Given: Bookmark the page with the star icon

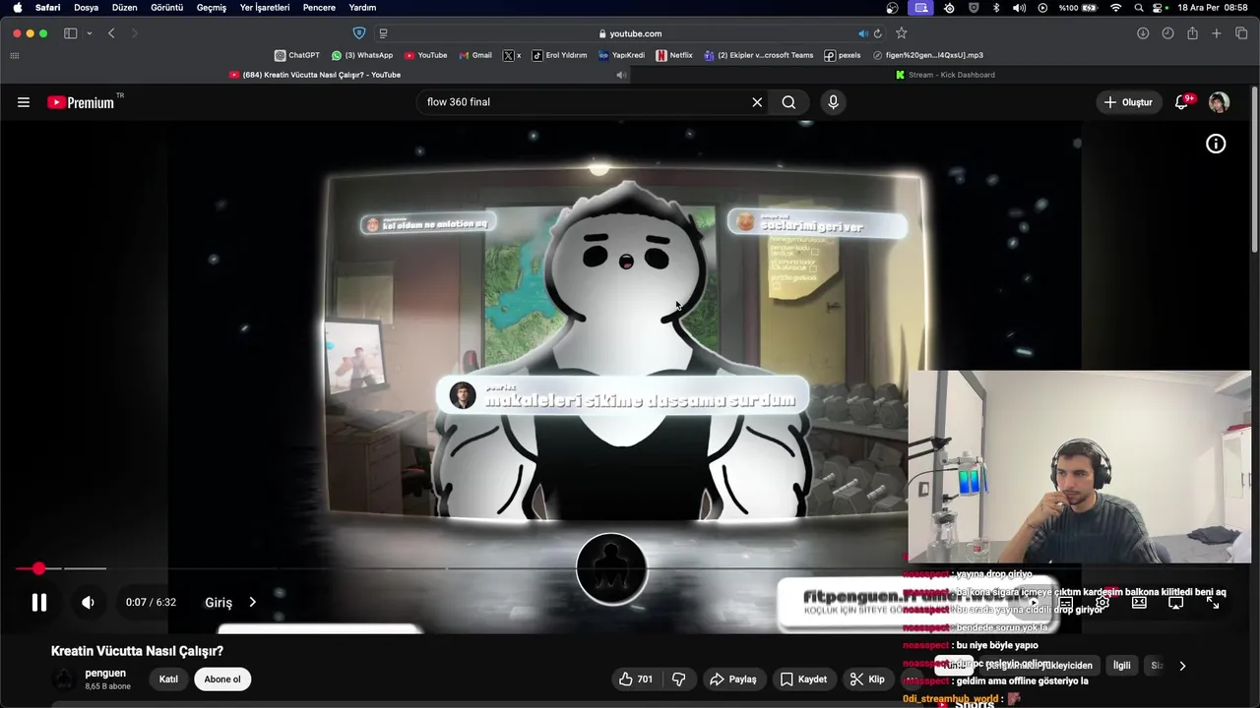Looking at the screenshot, I should (x=901, y=33).
